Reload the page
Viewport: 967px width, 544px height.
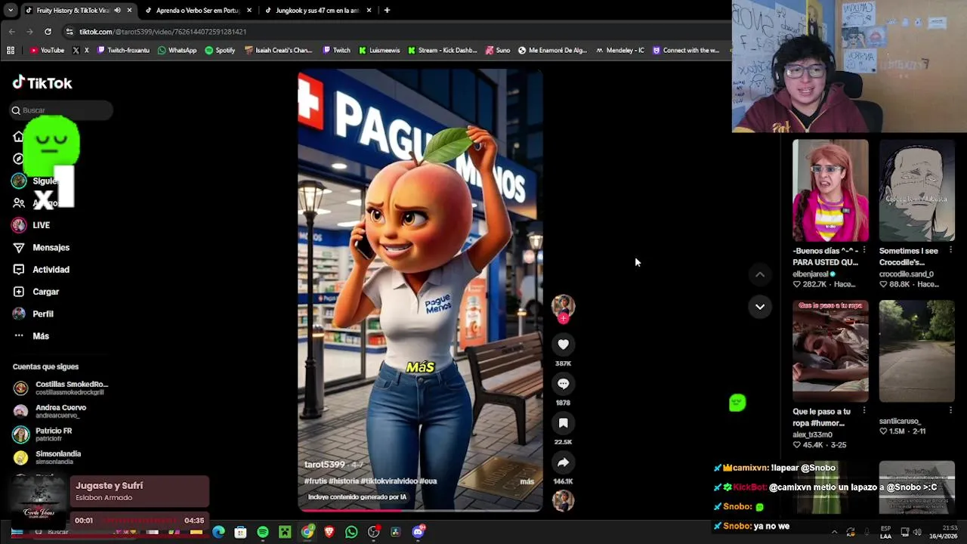(48, 32)
